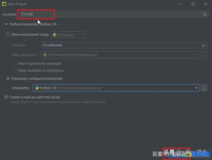212x160 pixels.
Task: Open the Interpreter Python 3.8 dropdown
Action: [116, 88]
